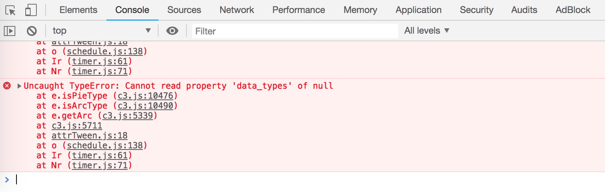Toggle the device toolbar icon
This screenshot has width=605, height=192.
point(31,10)
